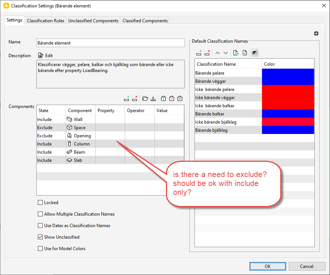Switch to the Settings tab

[x=14, y=20]
